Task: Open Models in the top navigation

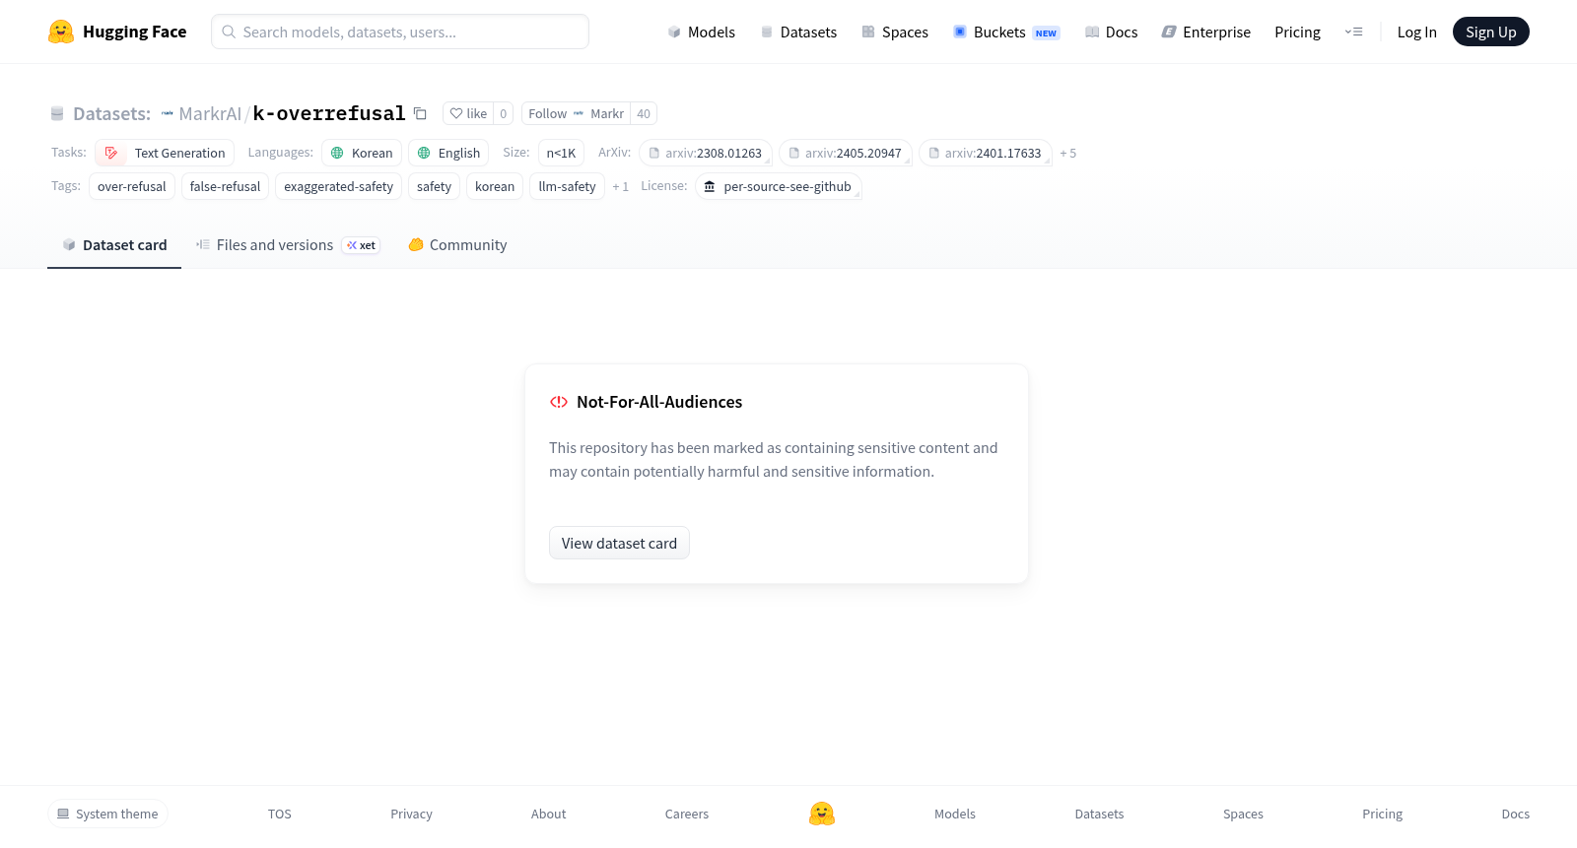Action: point(701,32)
